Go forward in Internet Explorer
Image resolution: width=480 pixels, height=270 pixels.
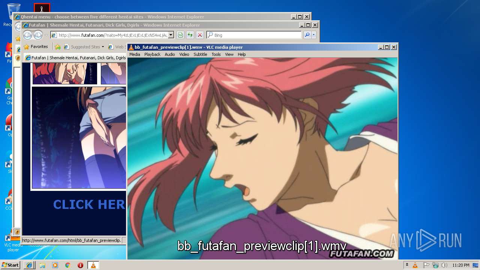click(38, 35)
